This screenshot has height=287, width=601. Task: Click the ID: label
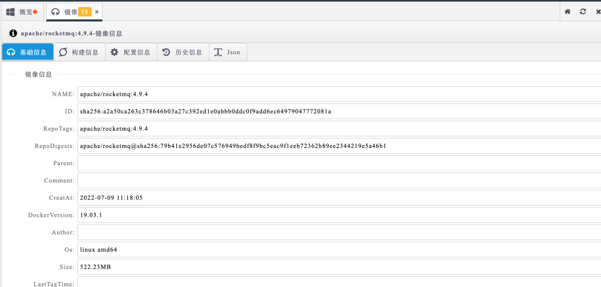coord(70,111)
